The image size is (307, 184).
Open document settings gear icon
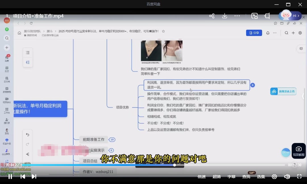point(300,33)
